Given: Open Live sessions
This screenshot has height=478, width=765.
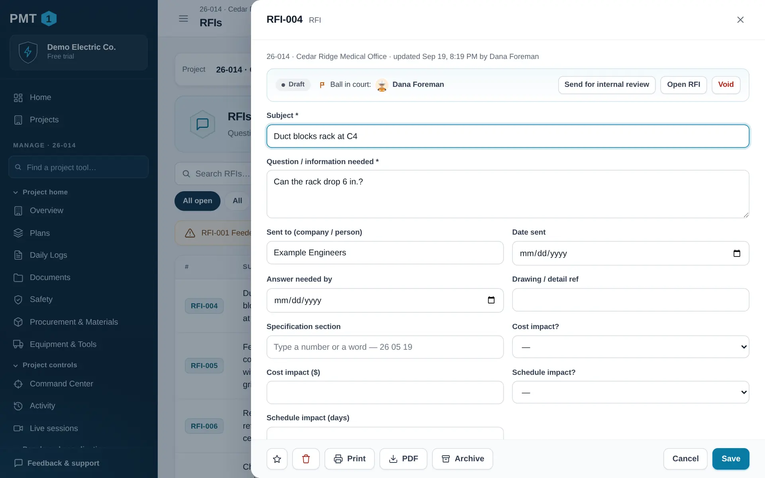Looking at the screenshot, I should pyautogui.click(x=79, y=428).
